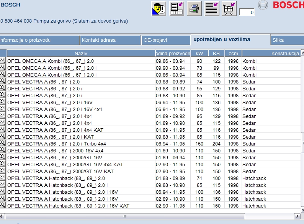Click the vertical scrollbar thumb

(302, 143)
